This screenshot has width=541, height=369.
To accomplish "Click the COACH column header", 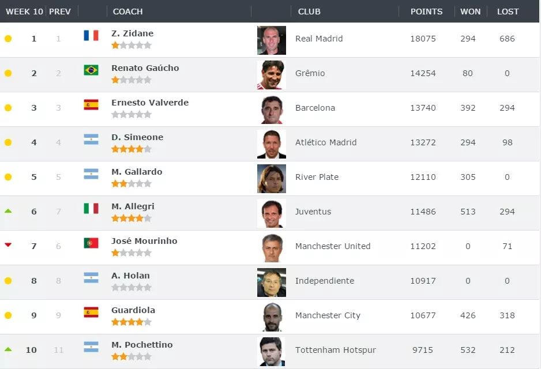I will [x=127, y=12].
